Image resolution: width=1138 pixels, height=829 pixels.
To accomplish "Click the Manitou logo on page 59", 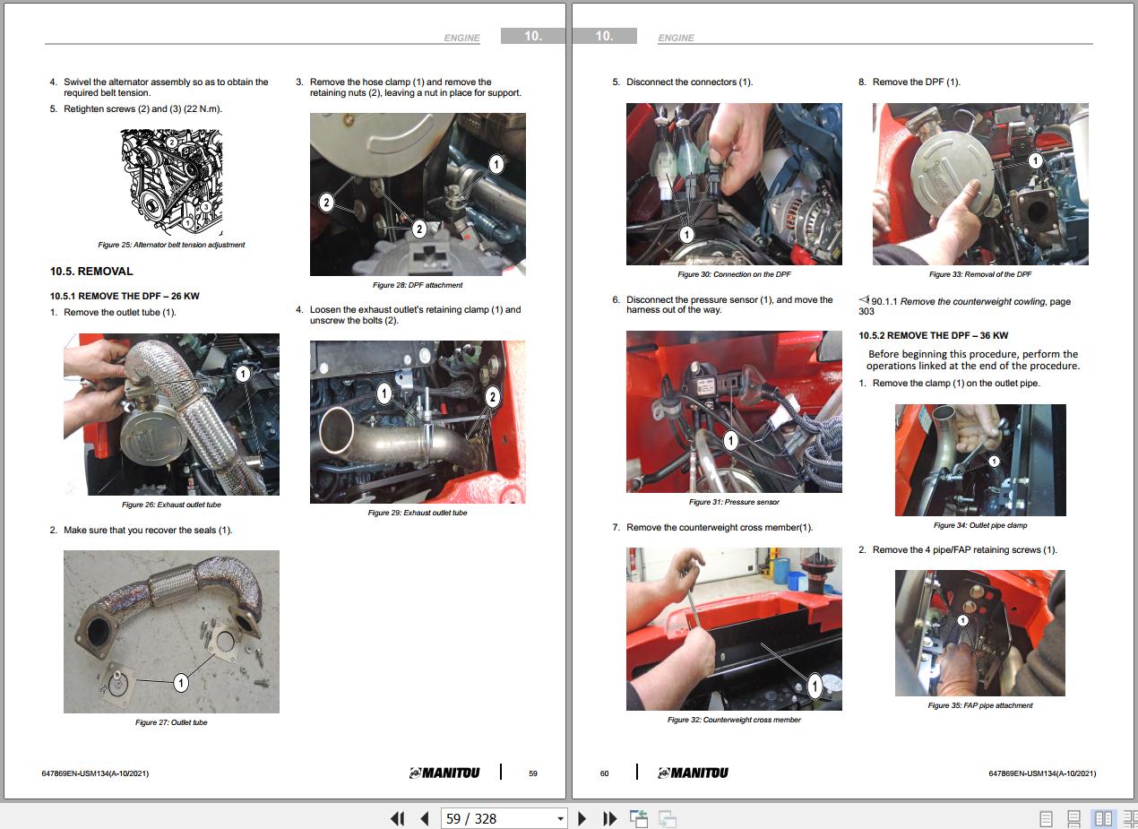I will 444,773.
